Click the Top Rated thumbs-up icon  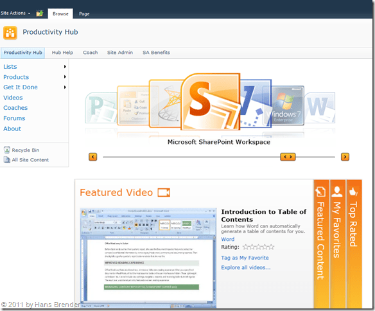coord(353,191)
